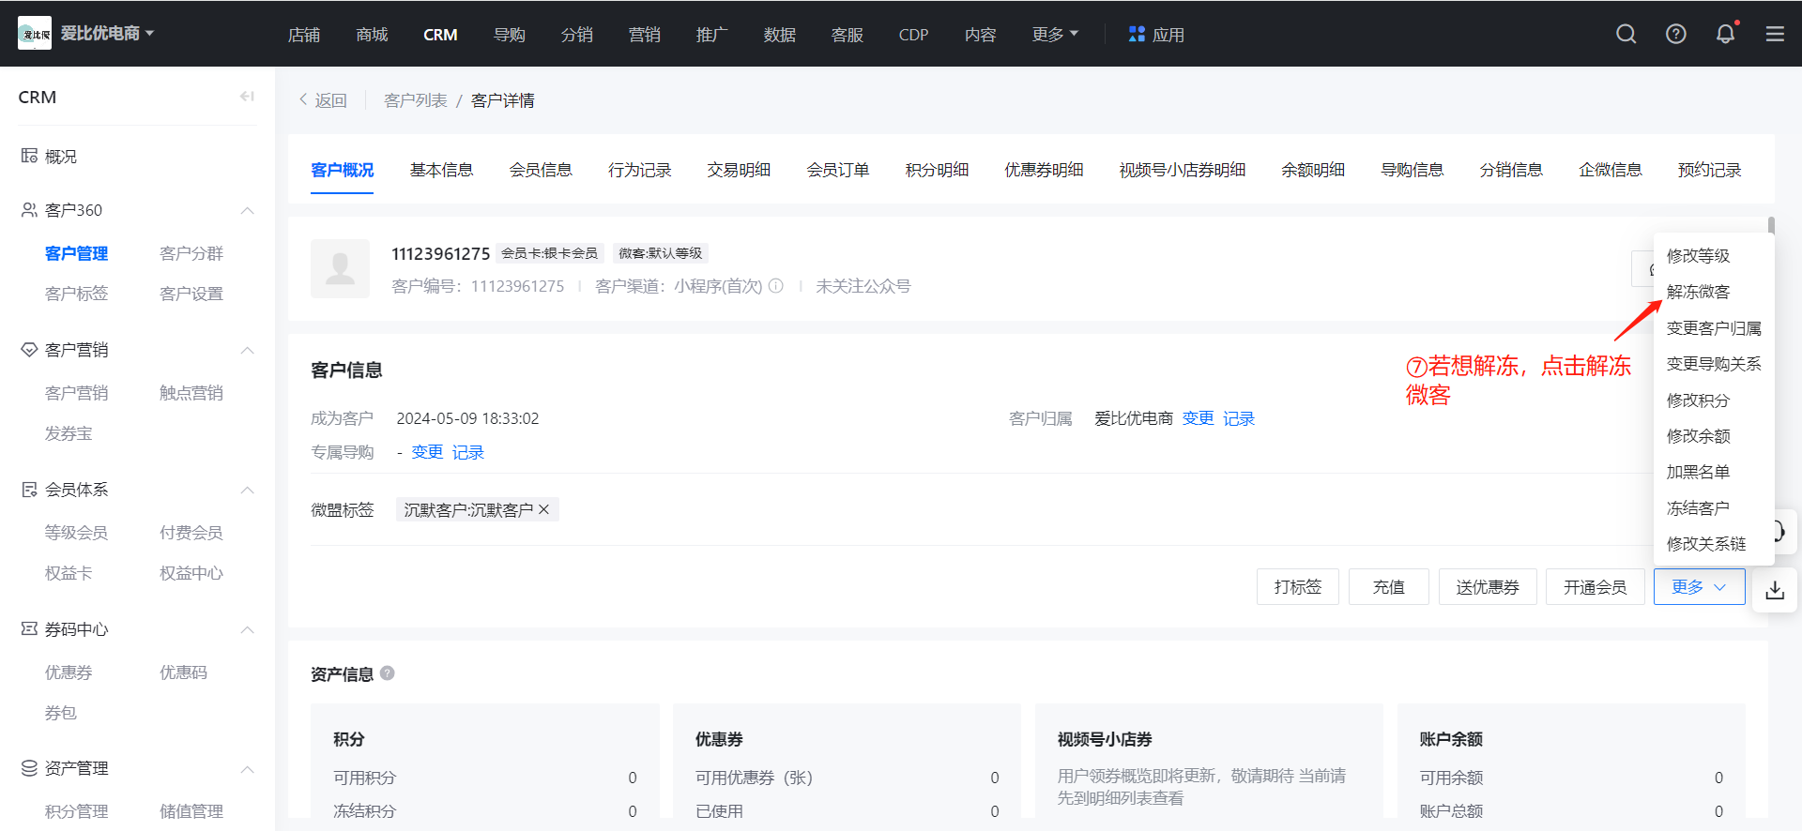Select 解冻微客 from the menu
Viewport: 1802px width, 831px height.
[x=1698, y=292]
